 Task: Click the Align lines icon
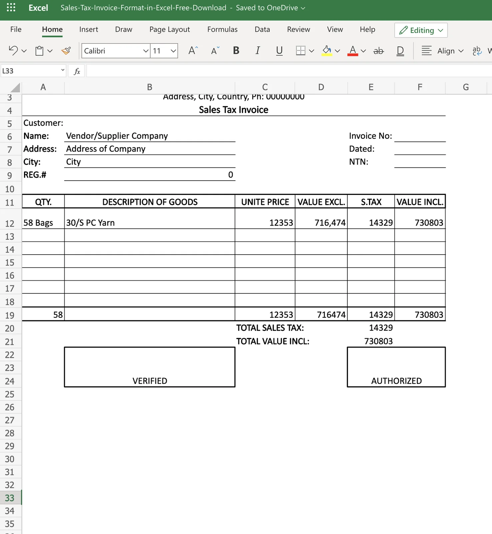[427, 51]
